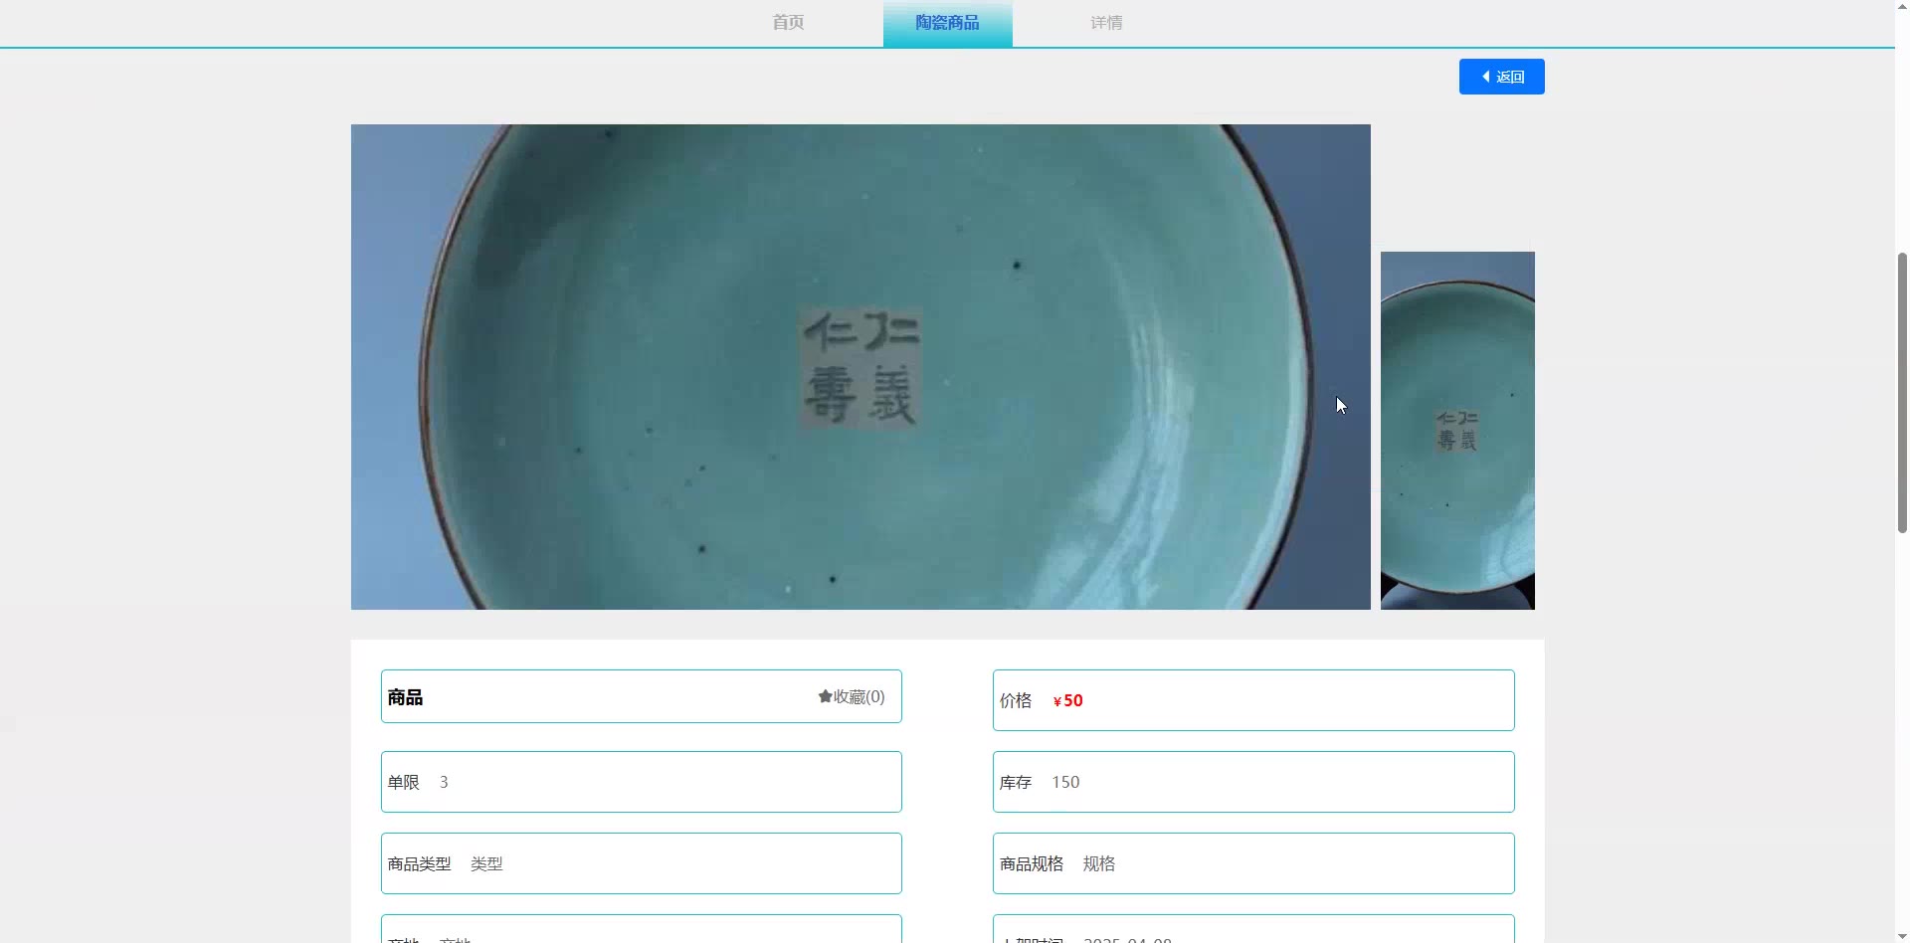Click the 商品 title box
The image size is (1910, 943).
[x=642, y=696]
